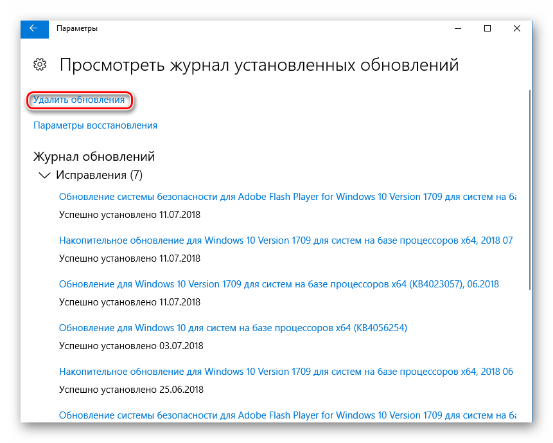Open the Flash Player update below 25.06.2018
The image size is (553, 443).
pos(287,415)
